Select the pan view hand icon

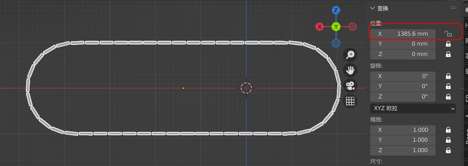[350, 70]
